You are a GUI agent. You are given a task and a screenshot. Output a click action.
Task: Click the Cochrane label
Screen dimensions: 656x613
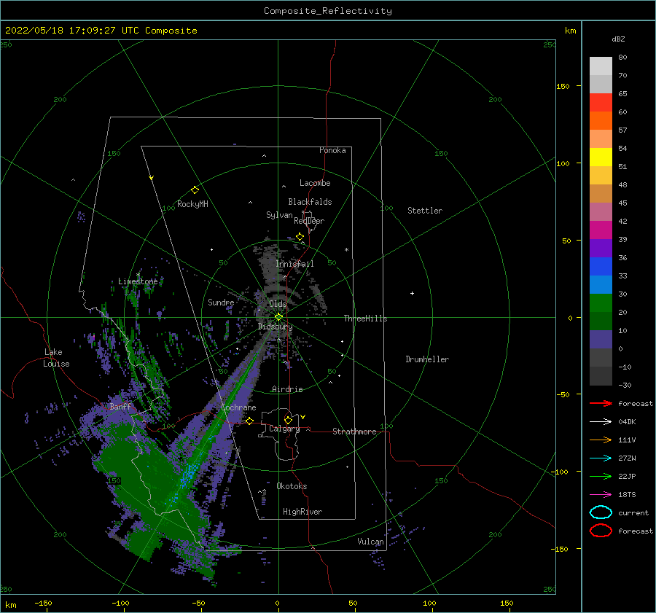(238, 407)
